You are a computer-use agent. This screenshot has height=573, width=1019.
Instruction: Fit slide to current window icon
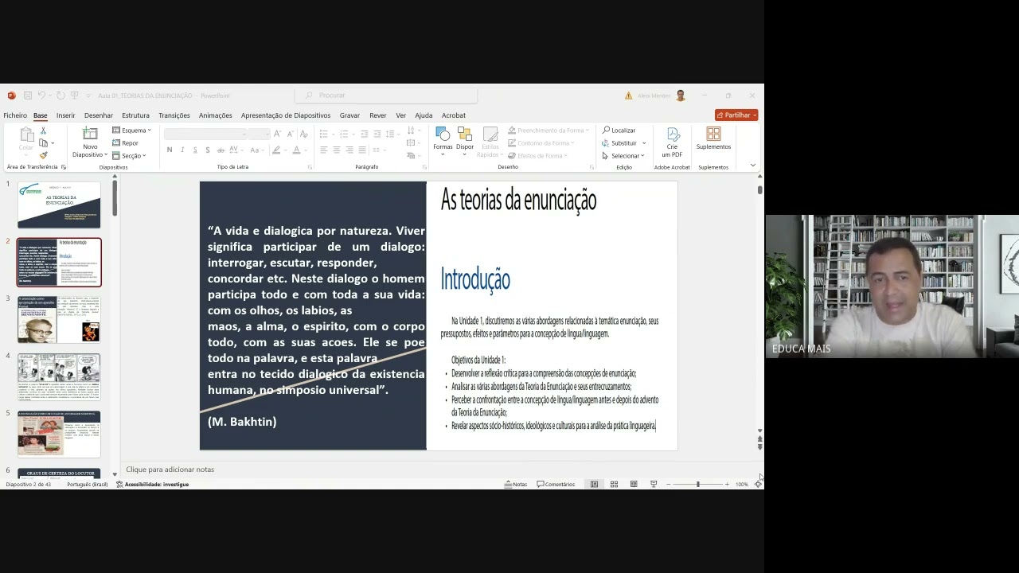[x=758, y=484]
